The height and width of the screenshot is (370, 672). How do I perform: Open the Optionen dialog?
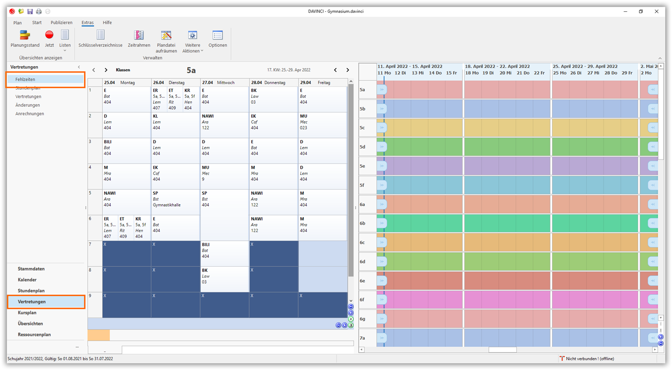coord(217,38)
